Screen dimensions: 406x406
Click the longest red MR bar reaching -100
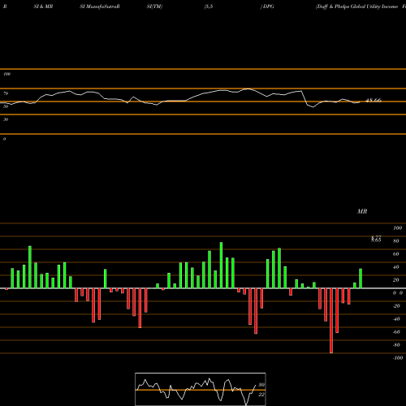click(x=331, y=321)
